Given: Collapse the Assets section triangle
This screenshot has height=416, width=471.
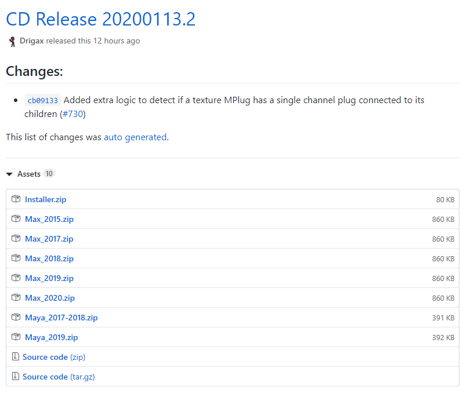Looking at the screenshot, I should [x=9, y=174].
